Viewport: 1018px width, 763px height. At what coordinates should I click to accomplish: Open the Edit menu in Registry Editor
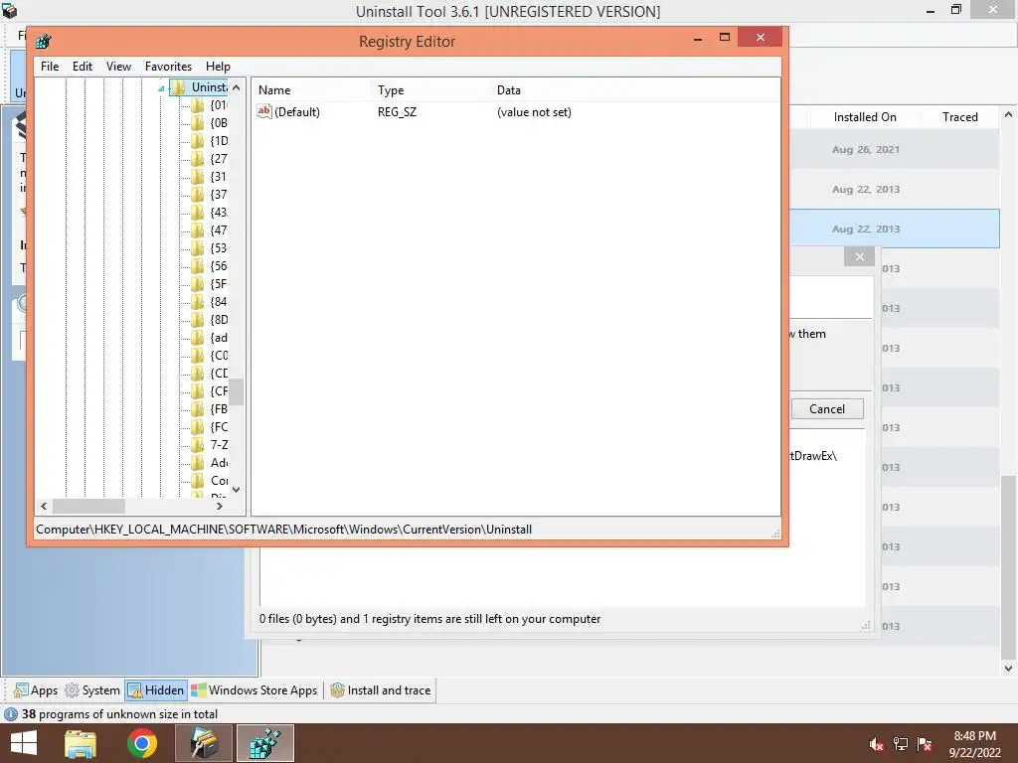coord(82,67)
